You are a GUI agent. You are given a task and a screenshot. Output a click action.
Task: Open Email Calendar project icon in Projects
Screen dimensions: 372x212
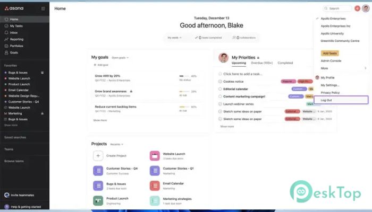(155, 185)
